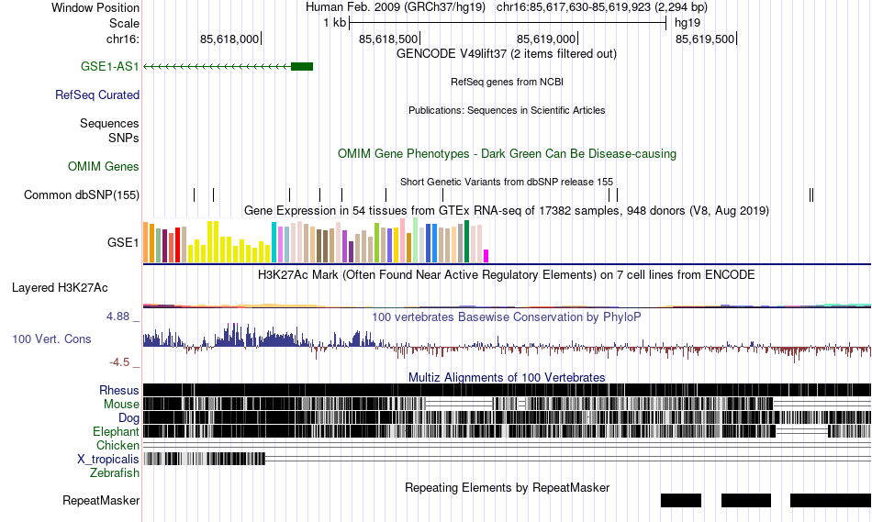This screenshot has width=872, height=522.
Task: Open the Layered H3K27Ac track label
Action: click(x=60, y=287)
